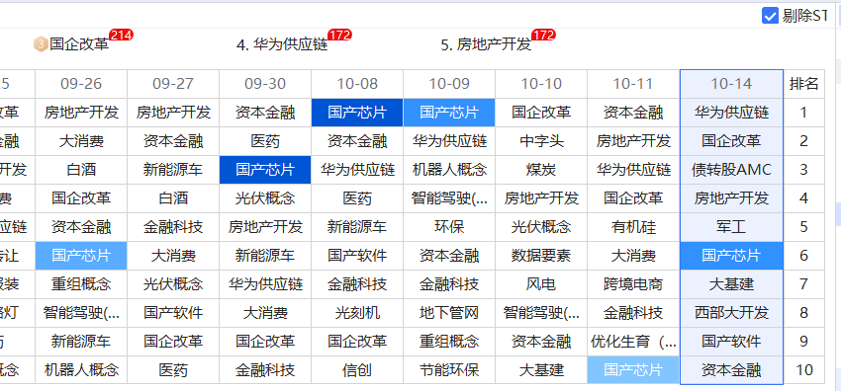
Task: Click 环保 in the 10-09 column
Action: click(449, 227)
